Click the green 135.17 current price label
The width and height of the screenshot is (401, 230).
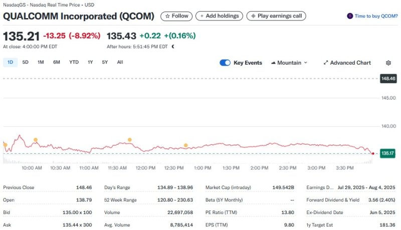coord(387,153)
